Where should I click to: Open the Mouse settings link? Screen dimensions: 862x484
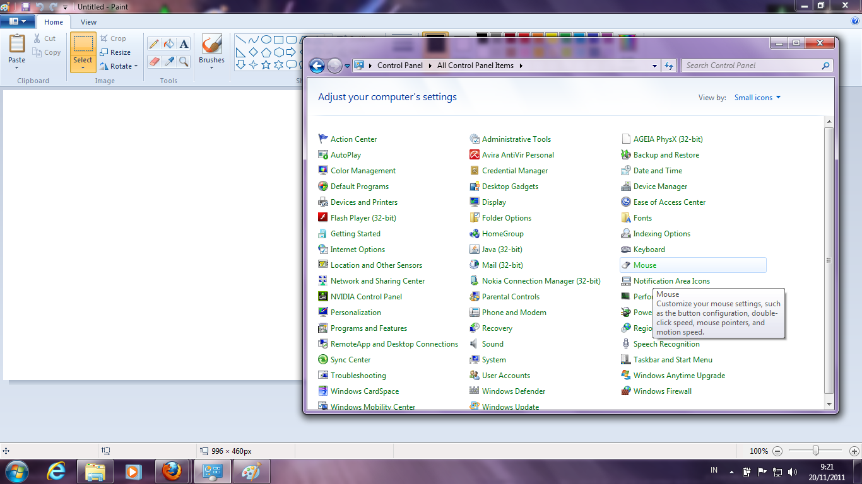click(x=645, y=265)
